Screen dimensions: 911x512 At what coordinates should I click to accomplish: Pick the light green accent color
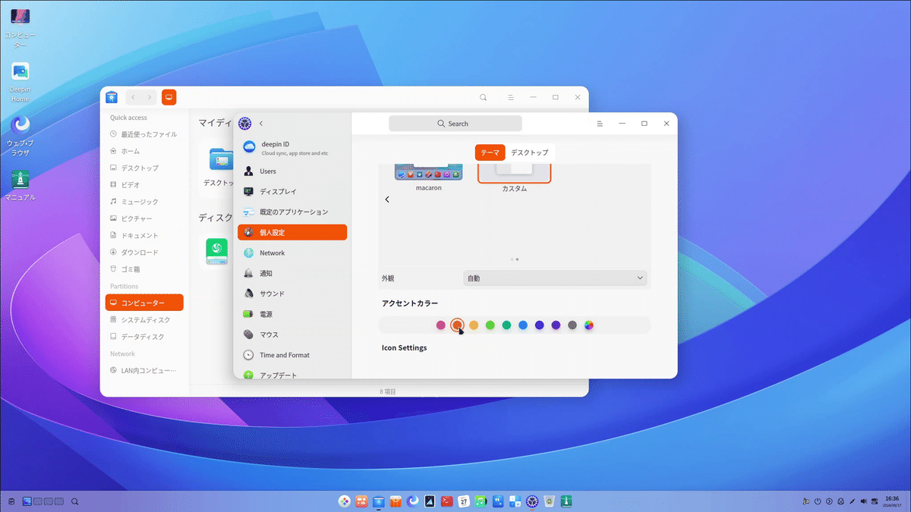490,325
